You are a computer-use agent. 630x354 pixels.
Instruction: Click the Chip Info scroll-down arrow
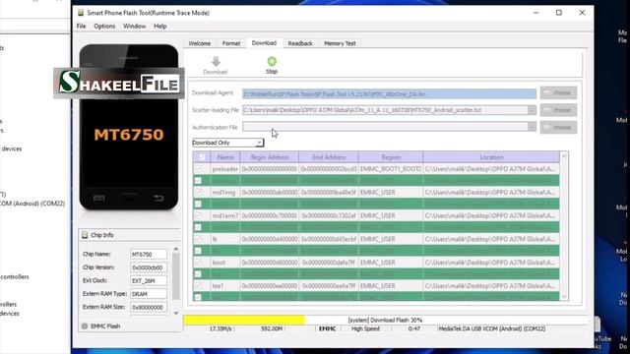pyautogui.click(x=176, y=313)
